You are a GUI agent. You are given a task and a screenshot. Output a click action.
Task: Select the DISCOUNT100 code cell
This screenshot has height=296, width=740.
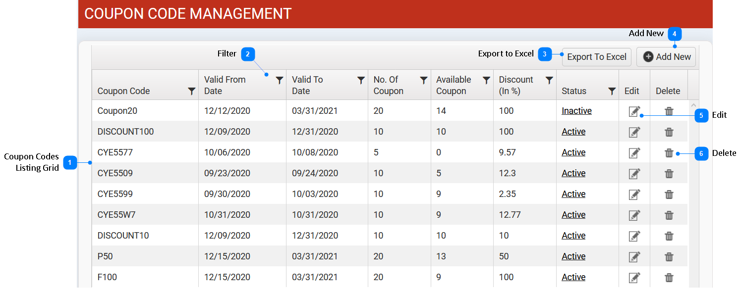pos(145,132)
